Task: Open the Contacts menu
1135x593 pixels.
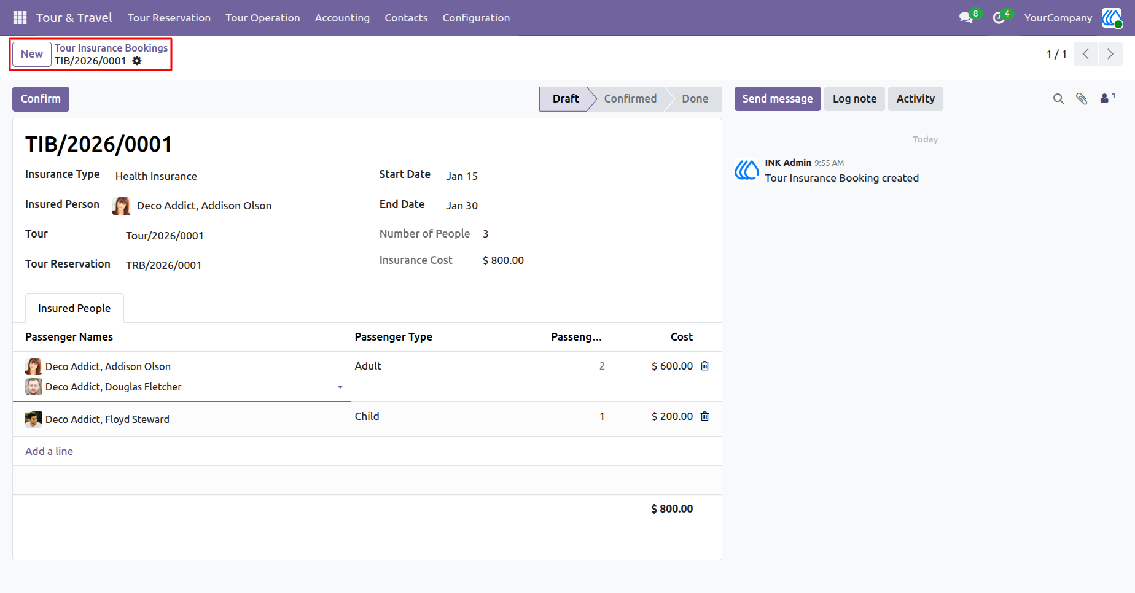Action: [406, 18]
